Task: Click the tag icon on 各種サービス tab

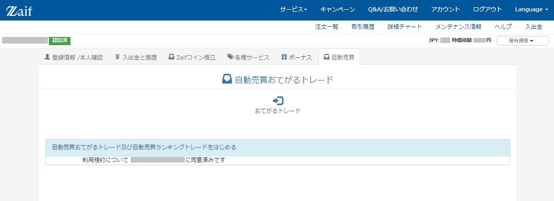Action: 230,57
